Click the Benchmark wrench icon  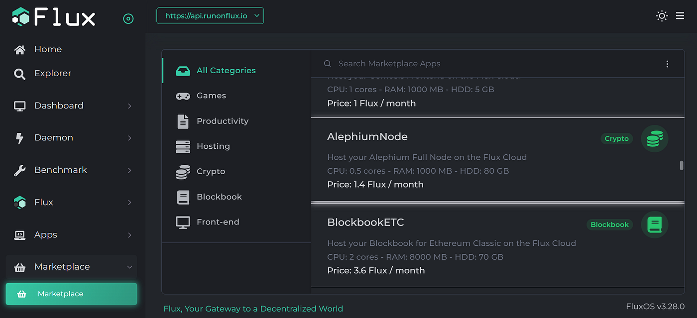click(x=20, y=171)
